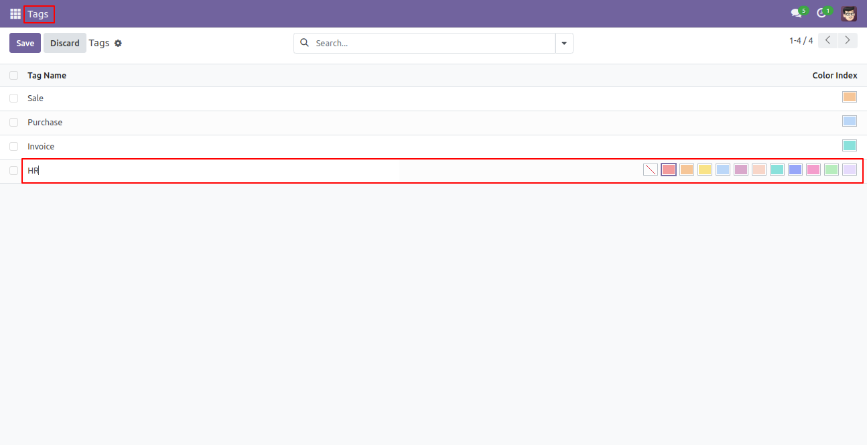Click the Purchase row light blue swatch
Viewport: 867px width, 445px height.
point(850,121)
